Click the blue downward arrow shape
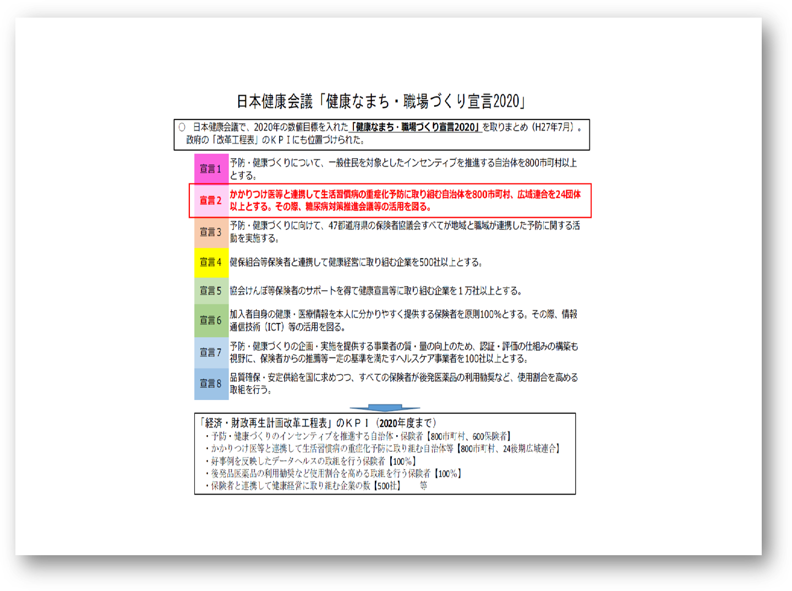Viewport: 792px width, 591px height. tap(385, 408)
